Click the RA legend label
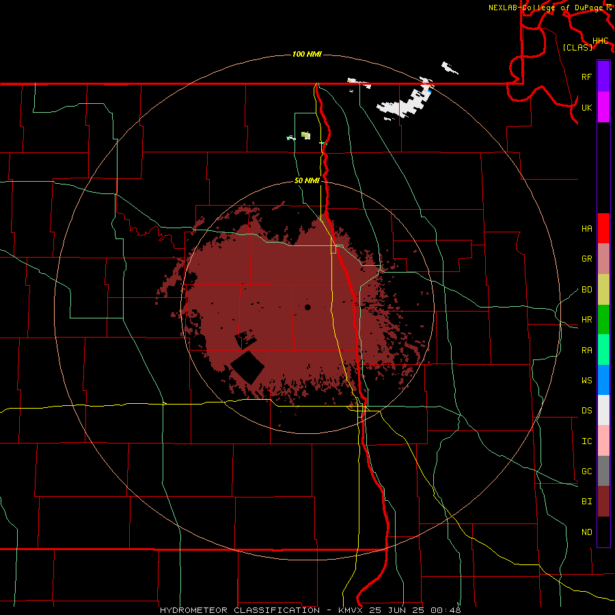This screenshot has width=615, height=615. coord(586,351)
